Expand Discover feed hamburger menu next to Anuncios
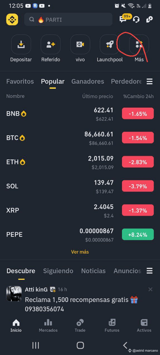 [x=149, y=271]
